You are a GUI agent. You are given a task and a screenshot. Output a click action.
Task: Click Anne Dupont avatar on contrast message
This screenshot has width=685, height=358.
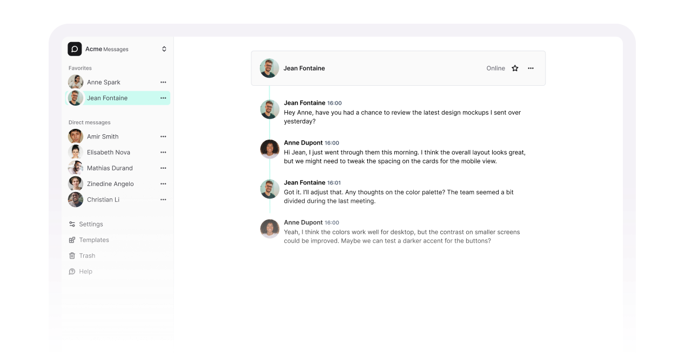click(270, 229)
